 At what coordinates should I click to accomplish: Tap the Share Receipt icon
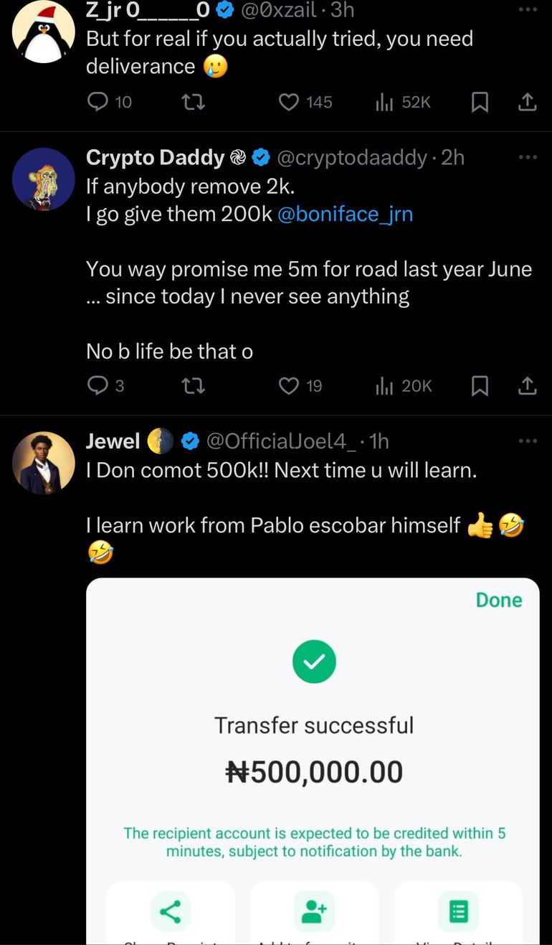click(x=170, y=913)
